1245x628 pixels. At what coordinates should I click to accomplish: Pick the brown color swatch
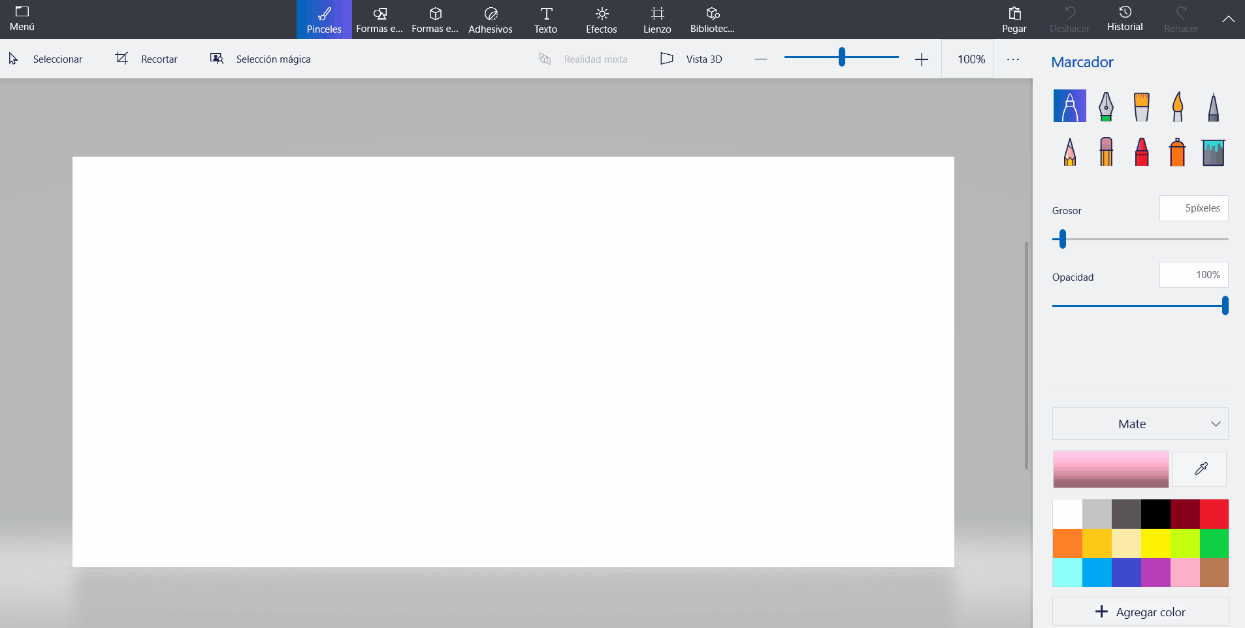coord(1214,573)
